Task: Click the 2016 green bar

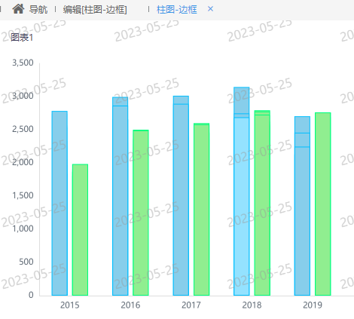Action: [x=141, y=213]
